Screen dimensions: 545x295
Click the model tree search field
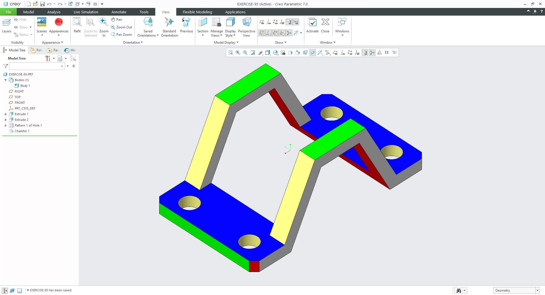[x=37, y=66]
